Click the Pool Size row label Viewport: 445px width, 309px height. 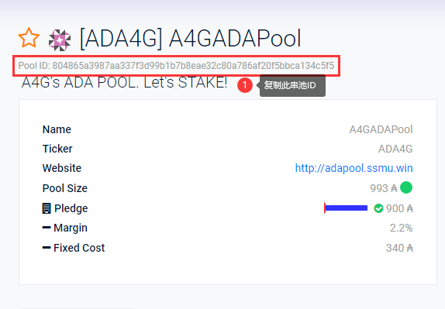tap(65, 188)
